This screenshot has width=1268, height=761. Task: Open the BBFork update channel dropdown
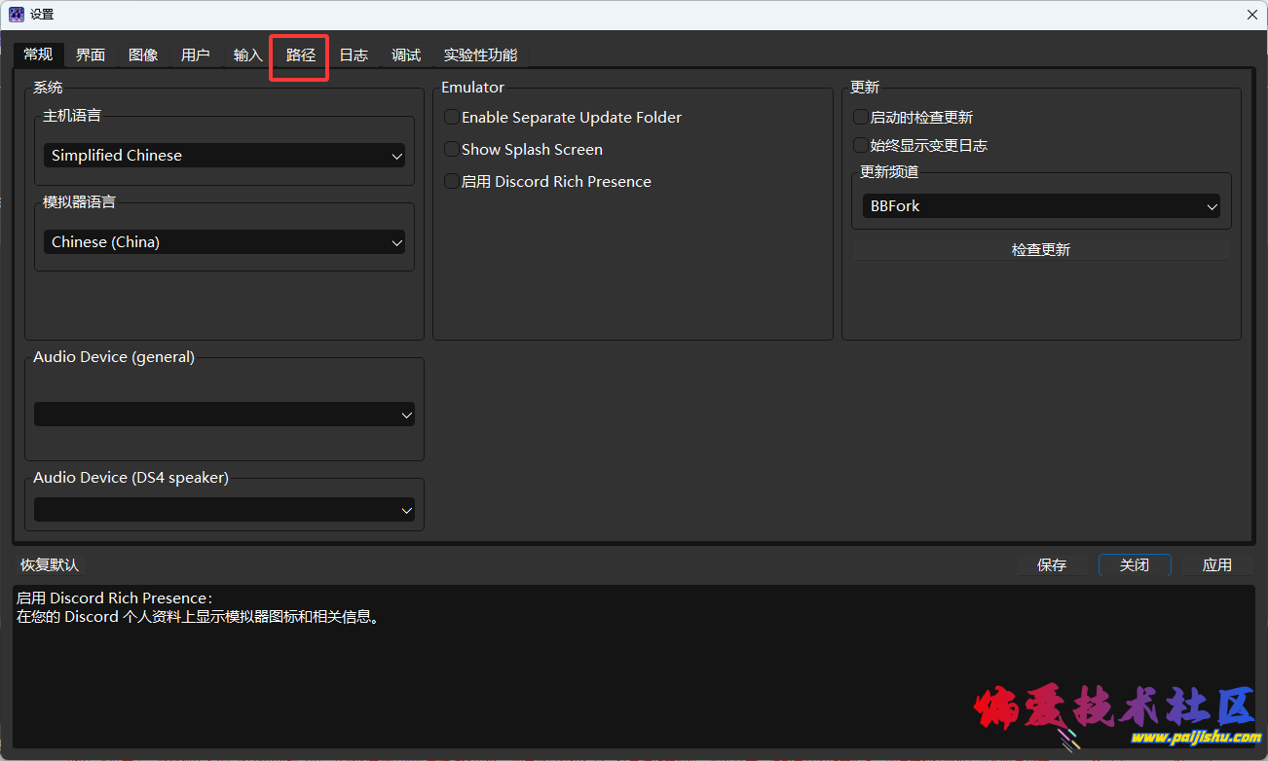(1040, 206)
